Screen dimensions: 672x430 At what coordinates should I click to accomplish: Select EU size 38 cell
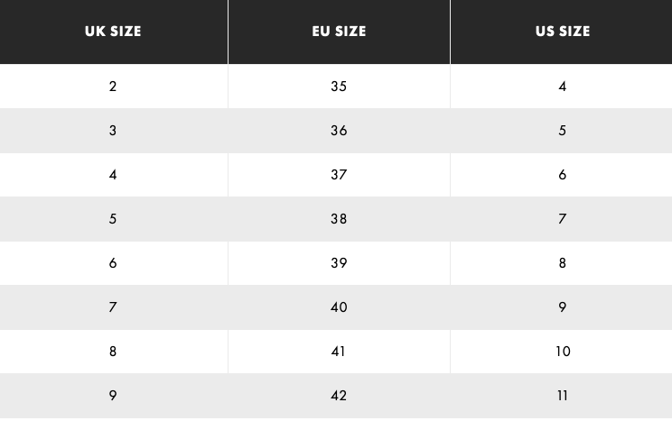[x=339, y=219]
